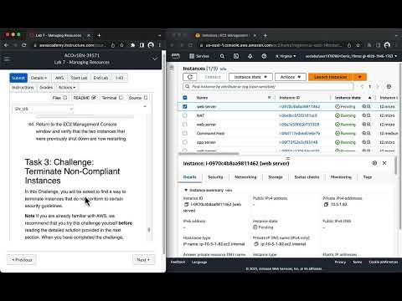Bookmark the Lab 7 page with the star
The width and height of the screenshot is (402, 301).
(x=121, y=45)
